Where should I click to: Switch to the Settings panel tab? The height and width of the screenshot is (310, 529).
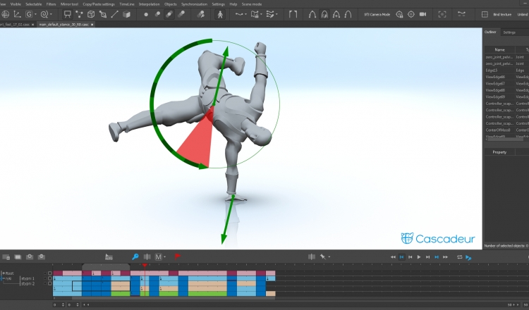tap(509, 32)
